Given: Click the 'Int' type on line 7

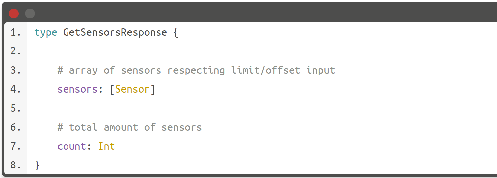Looking at the screenshot, I should [107, 146].
